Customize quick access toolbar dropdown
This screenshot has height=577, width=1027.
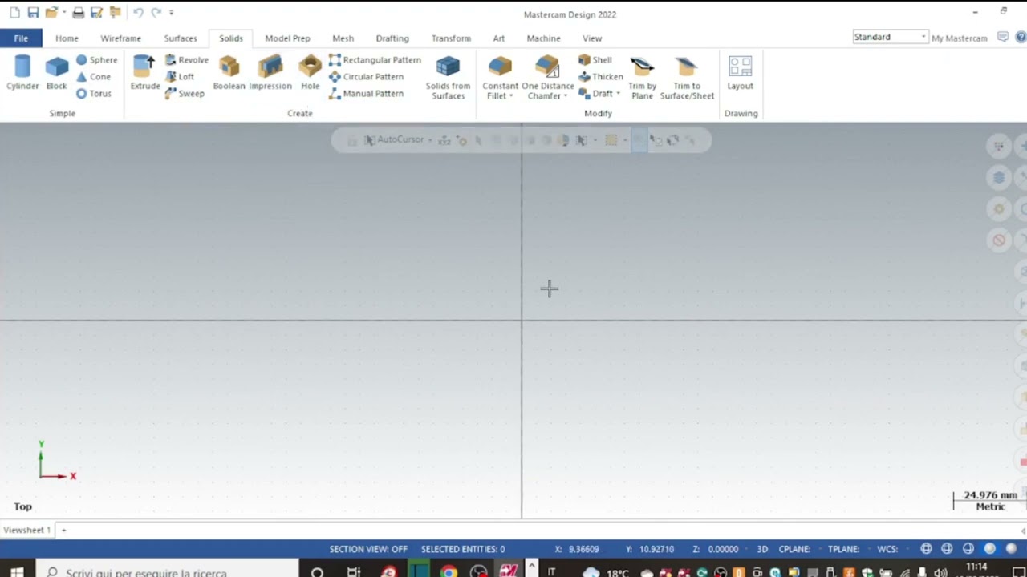tap(171, 13)
